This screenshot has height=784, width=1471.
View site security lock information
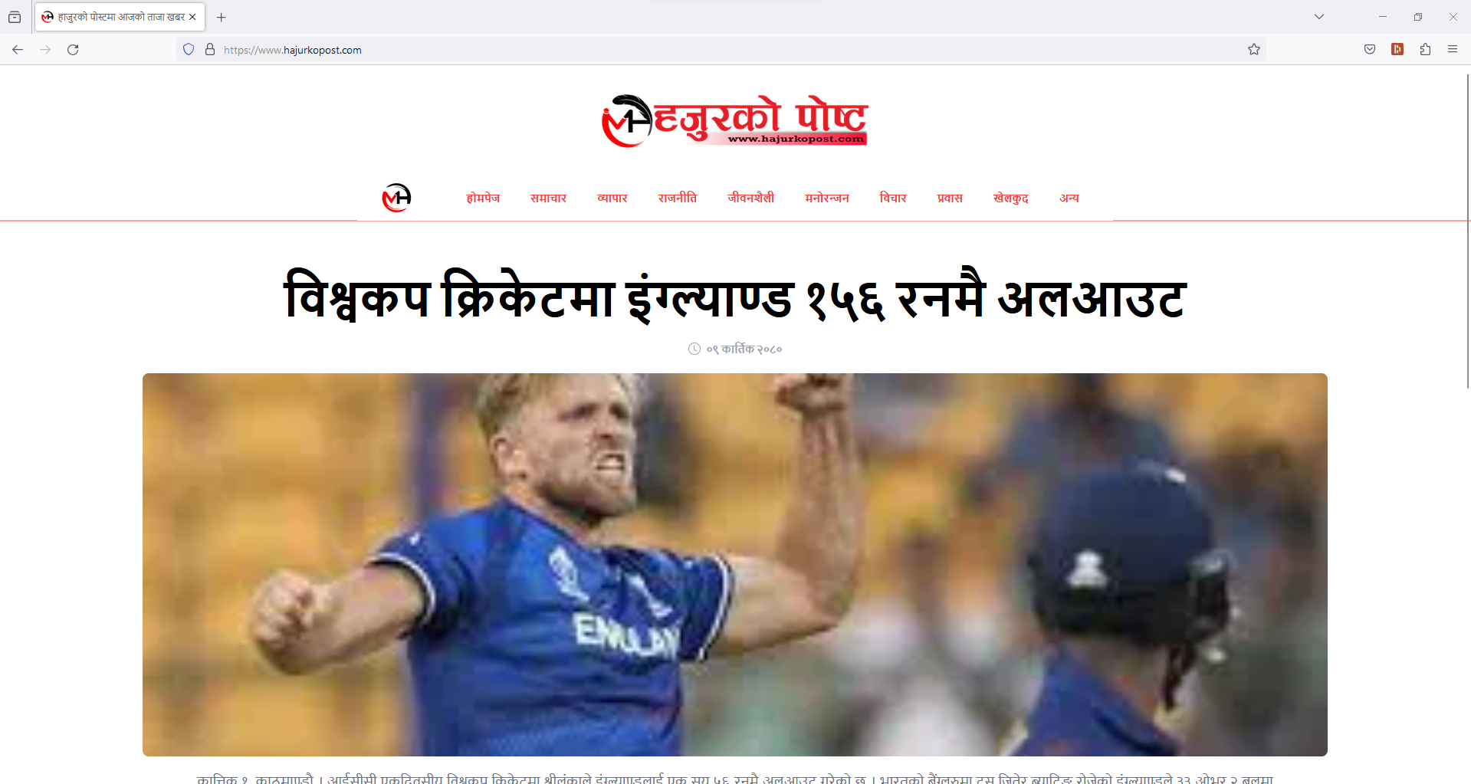(x=210, y=50)
